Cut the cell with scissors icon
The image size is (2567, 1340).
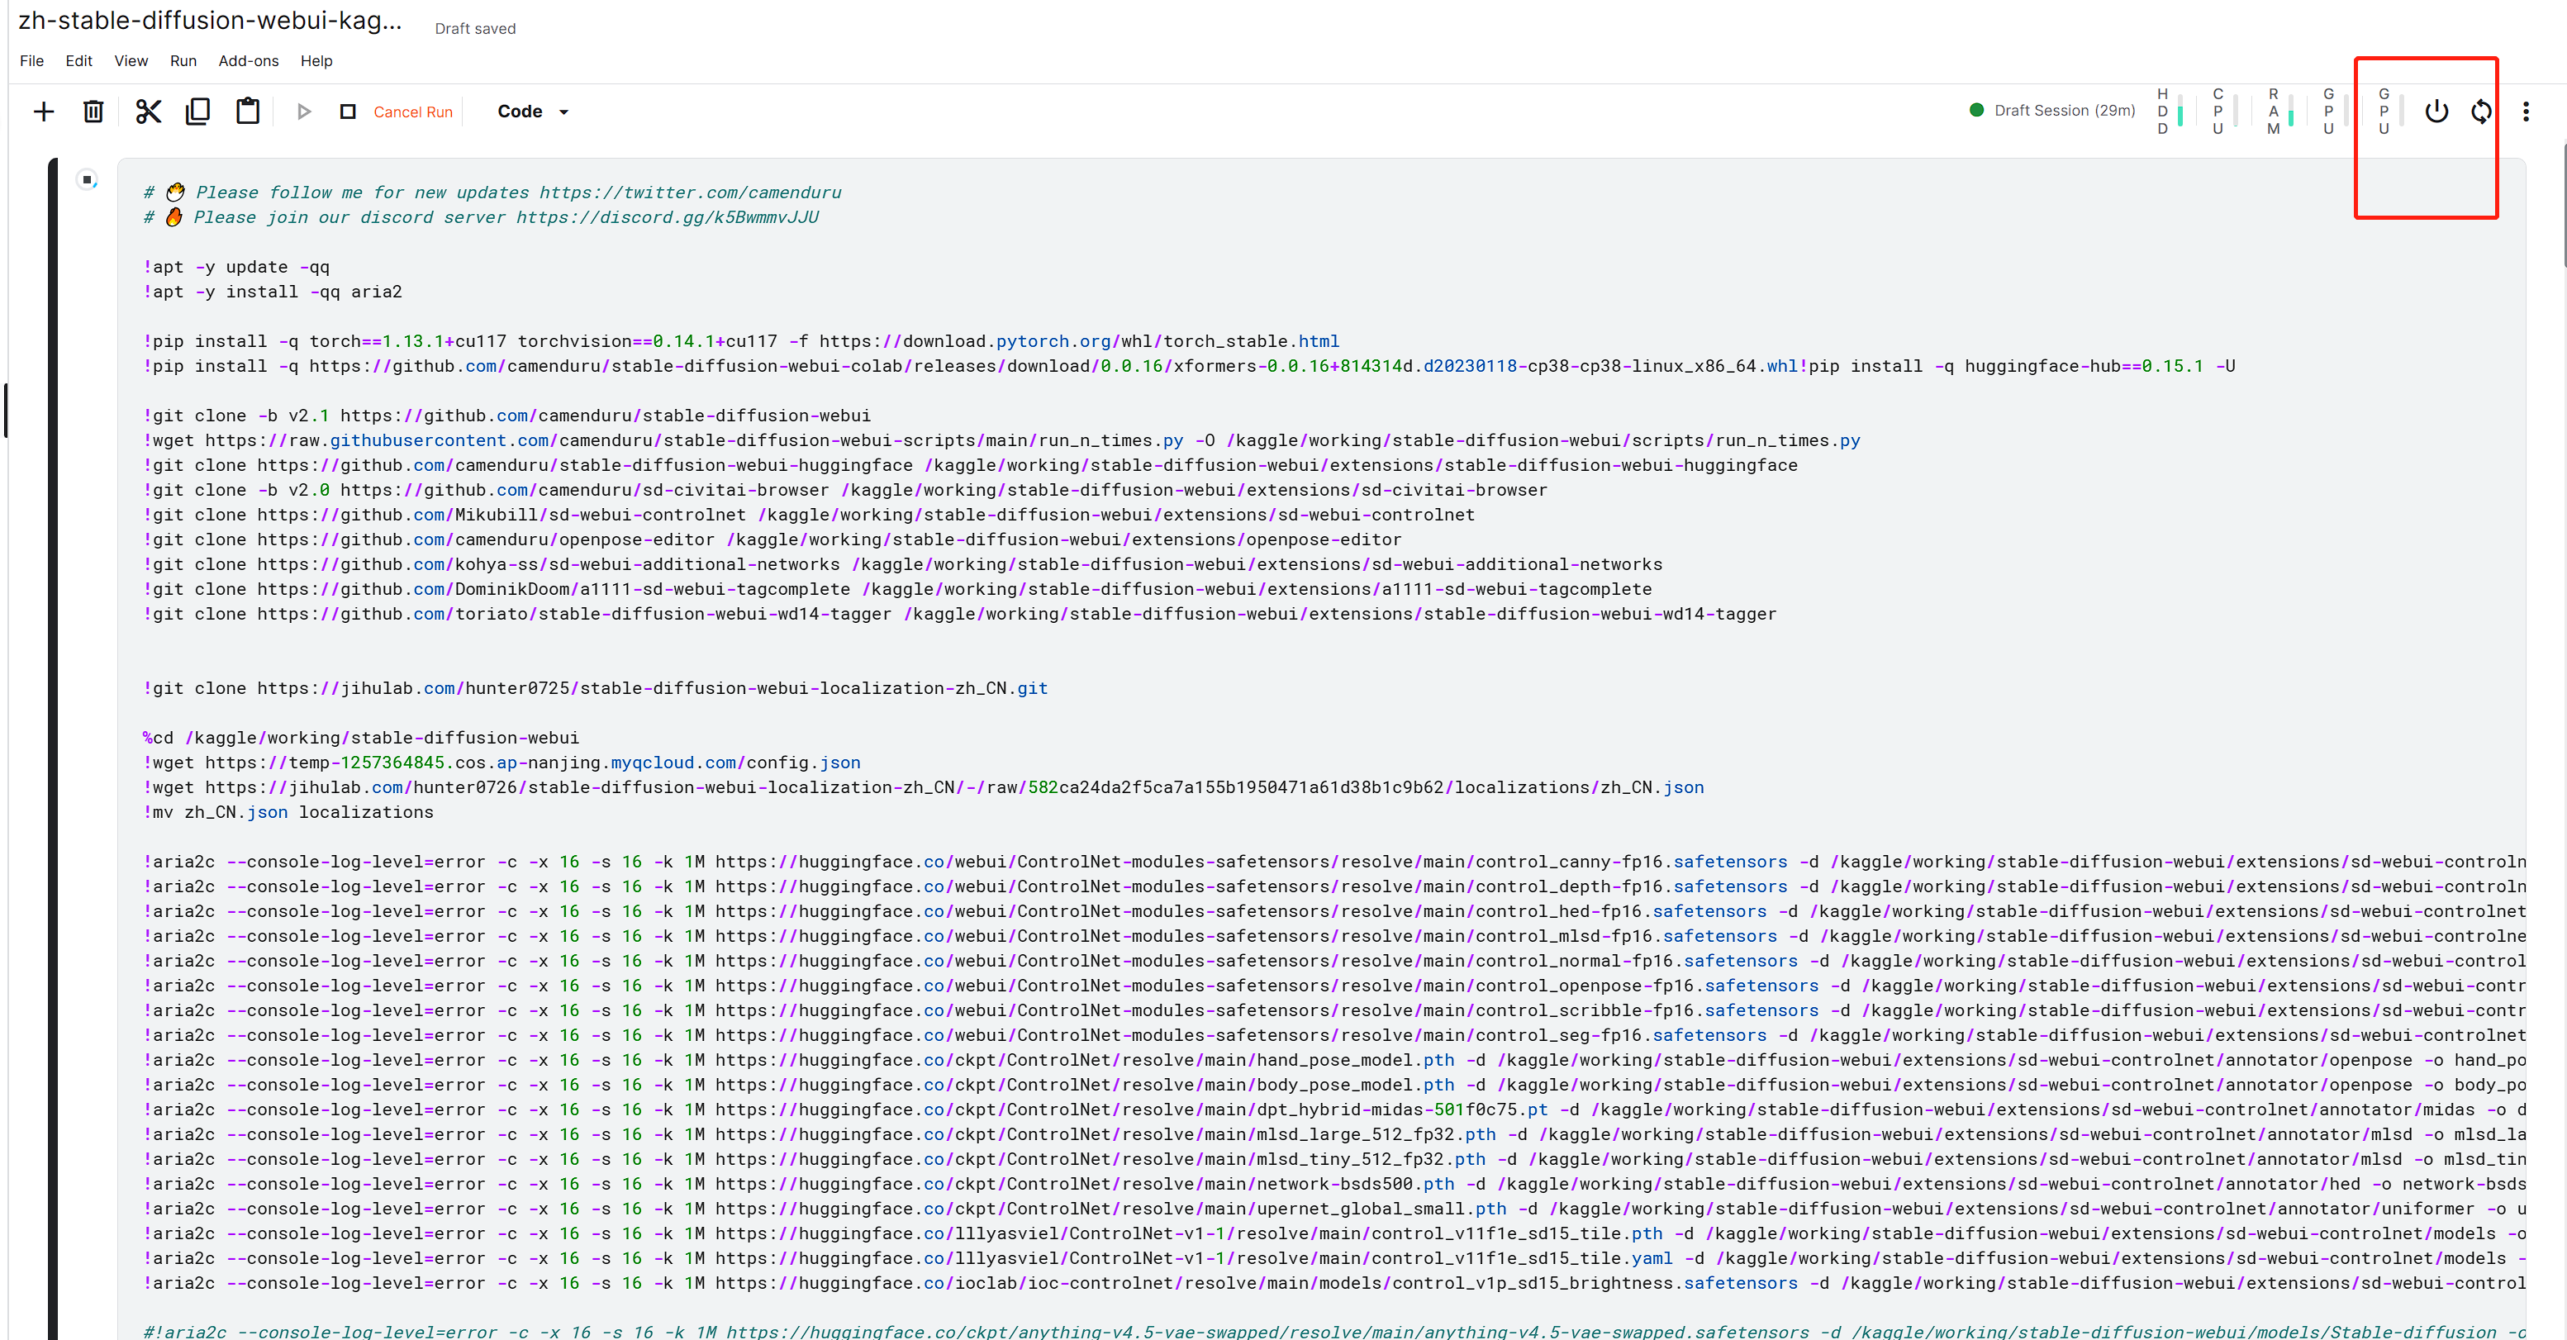(148, 112)
